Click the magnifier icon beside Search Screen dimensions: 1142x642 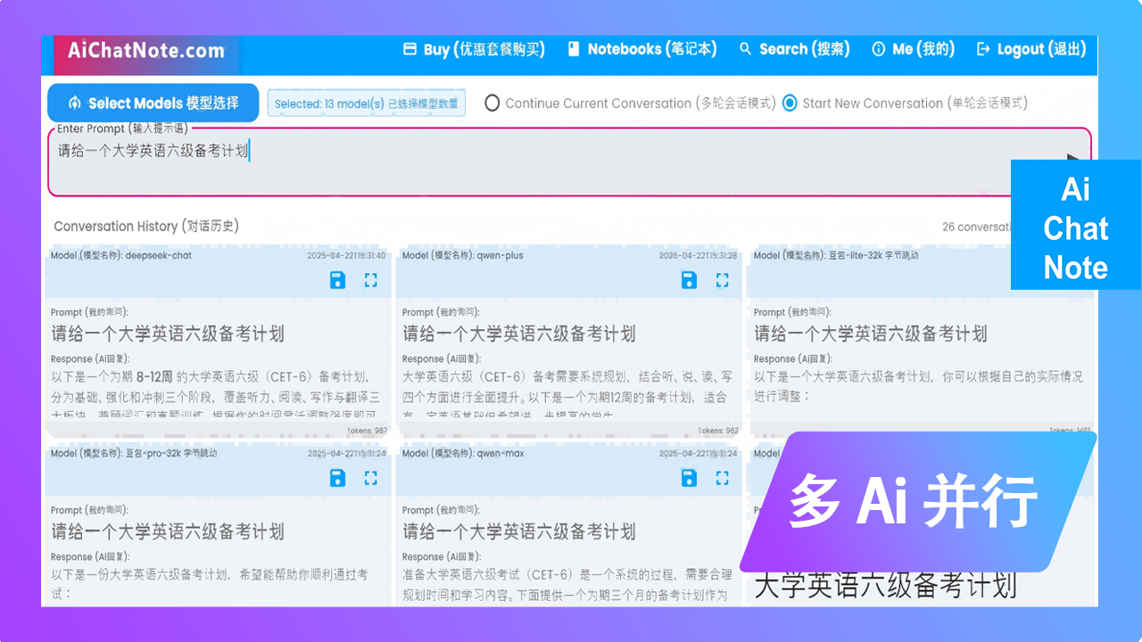[x=746, y=49]
